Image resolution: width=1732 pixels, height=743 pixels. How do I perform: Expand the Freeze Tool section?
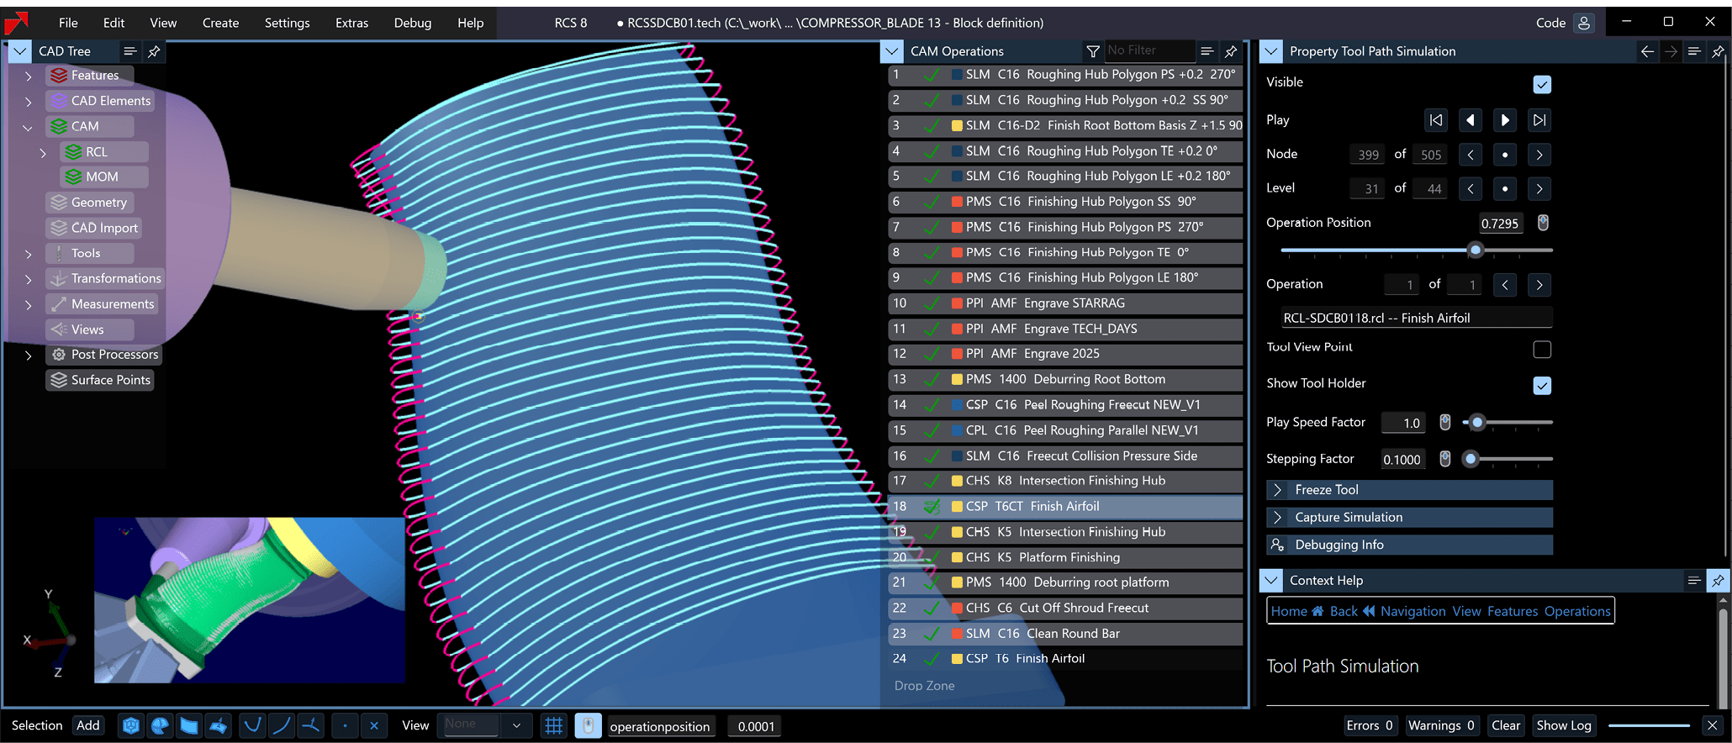point(1278,490)
